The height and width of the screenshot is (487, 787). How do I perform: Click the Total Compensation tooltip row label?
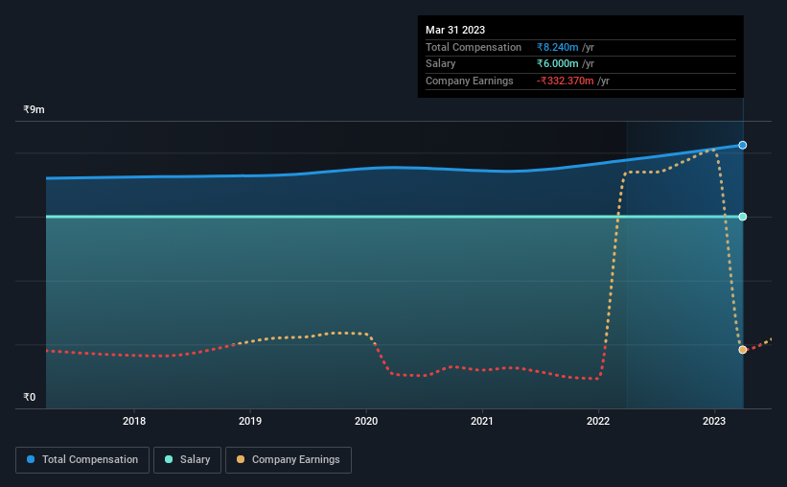point(474,47)
